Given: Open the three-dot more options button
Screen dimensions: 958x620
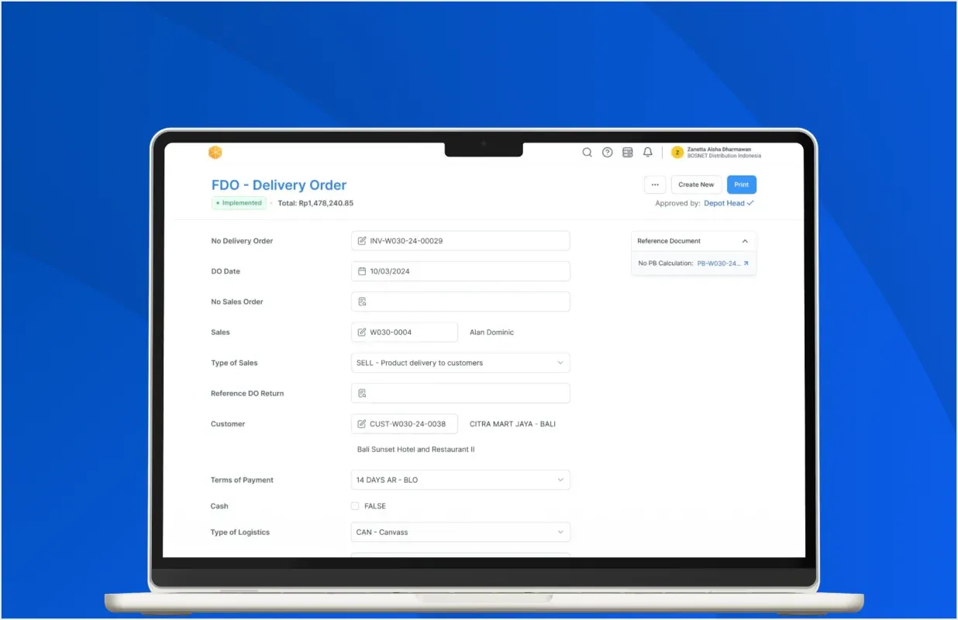Looking at the screenshot, I should pos(655,184).
